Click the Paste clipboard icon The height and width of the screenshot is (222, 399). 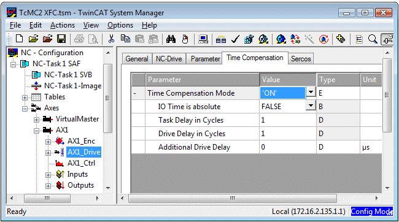point(139,39)
